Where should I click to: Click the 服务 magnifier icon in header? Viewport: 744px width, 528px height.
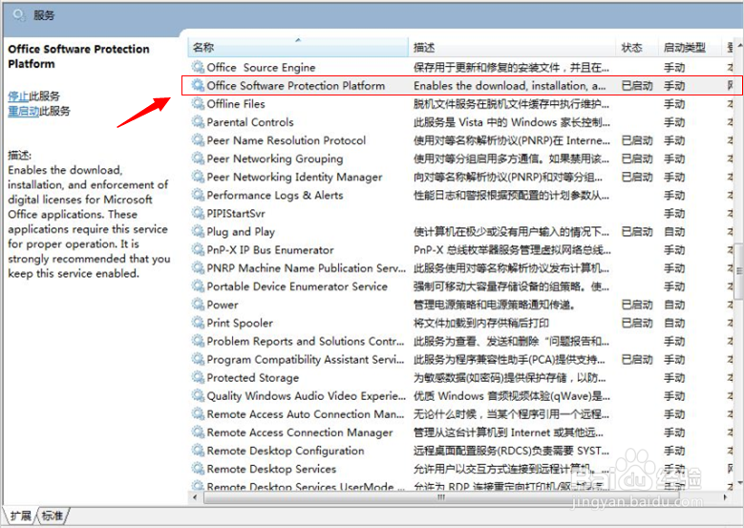coord(19,15)
